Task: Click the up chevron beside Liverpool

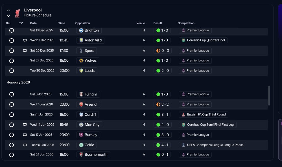Action: (x=8, y=11)
